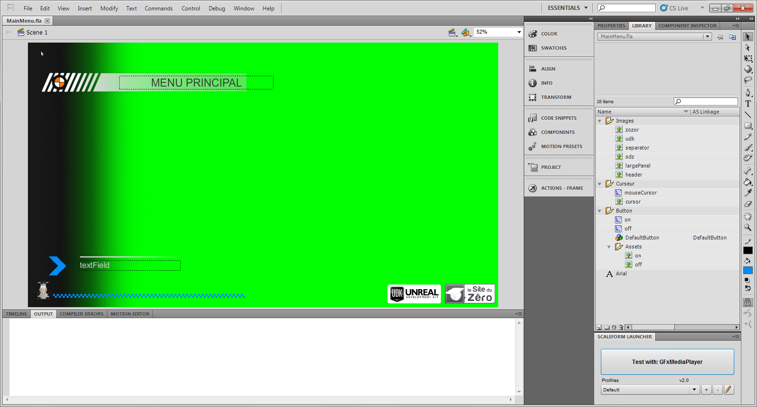Select the 3D Rotation tool

[748, 69]
